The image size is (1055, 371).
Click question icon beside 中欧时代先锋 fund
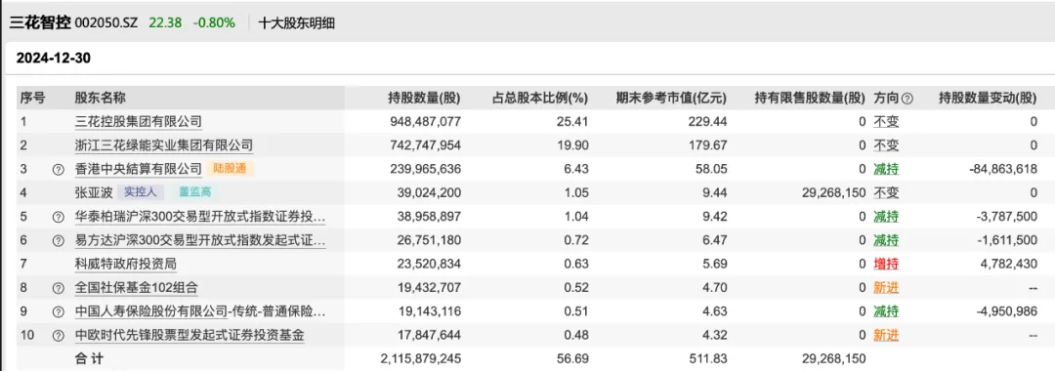59,336
